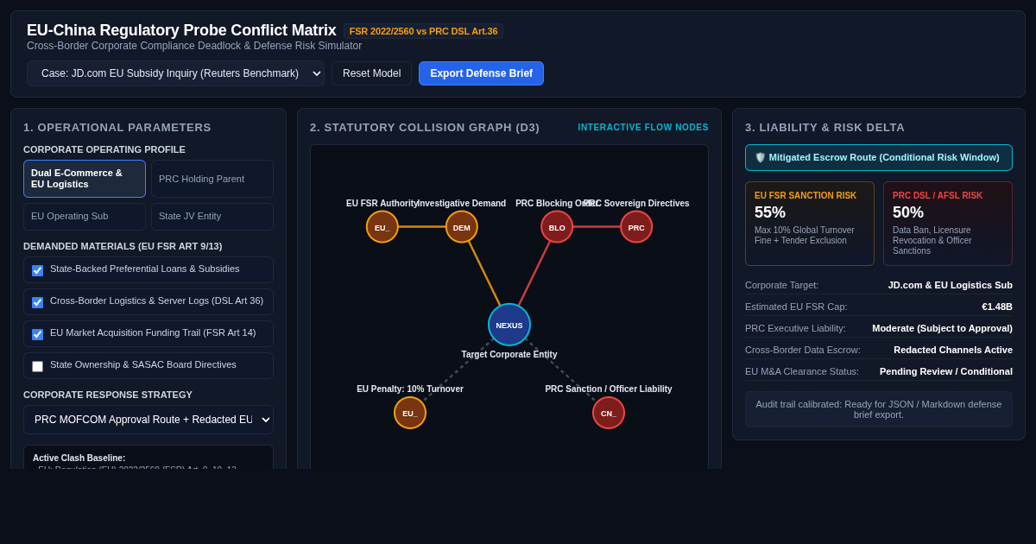Enable State Ownership & SASAC Board Directives

38,366
